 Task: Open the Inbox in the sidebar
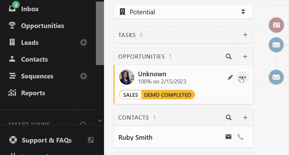click(x=30, y=9)
